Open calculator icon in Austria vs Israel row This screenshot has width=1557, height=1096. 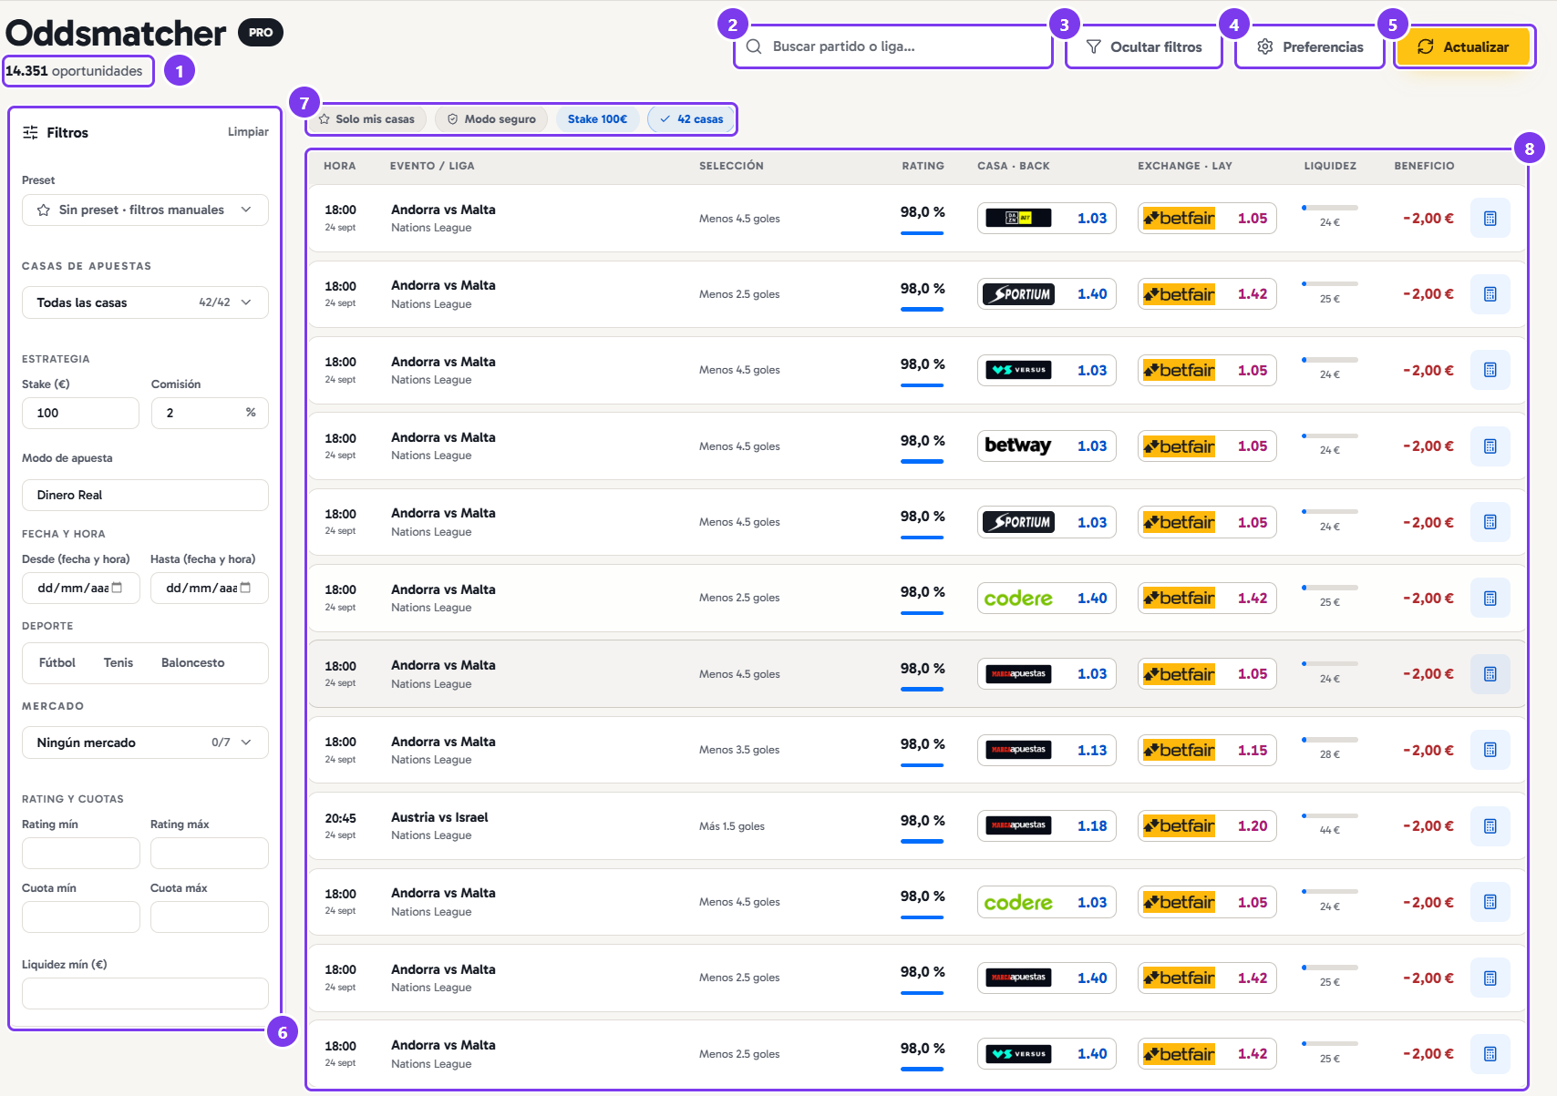(x=1490, y=826)
